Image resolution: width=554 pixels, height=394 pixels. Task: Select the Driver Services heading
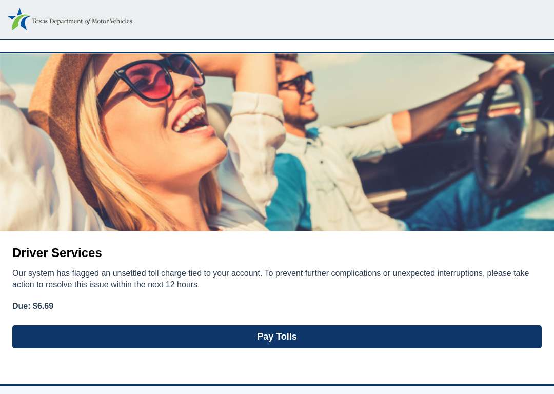tap(57, 253)
